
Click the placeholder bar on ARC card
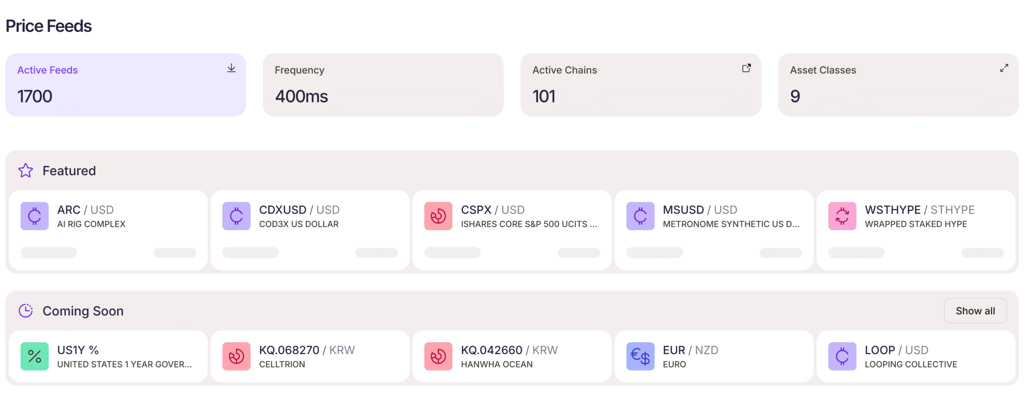(48, 253)
